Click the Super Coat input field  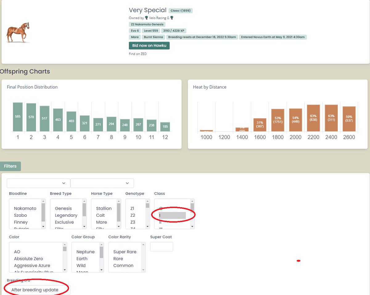point(162,247)
